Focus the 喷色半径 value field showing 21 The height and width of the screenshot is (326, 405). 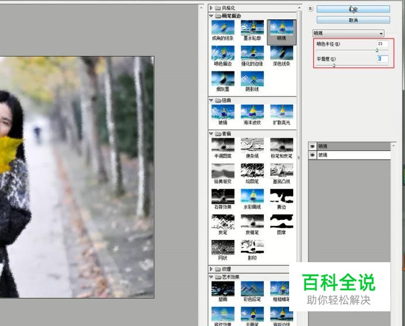[382, 44]
